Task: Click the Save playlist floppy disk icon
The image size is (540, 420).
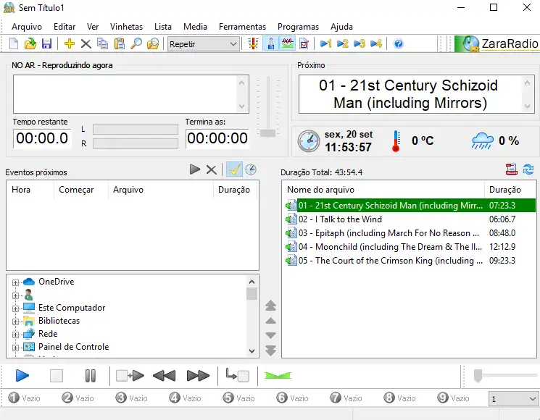Action: coord(46,44)
